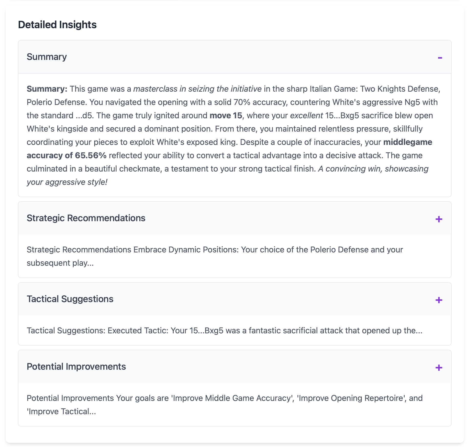Collapse Summary using the minus icon

440,58
